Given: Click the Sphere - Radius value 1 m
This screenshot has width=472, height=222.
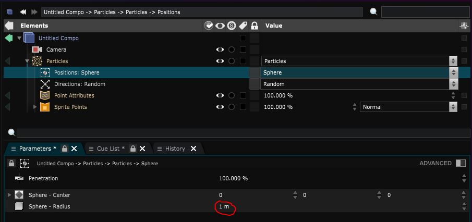Looking at the screenshot, I should [224, 206].
